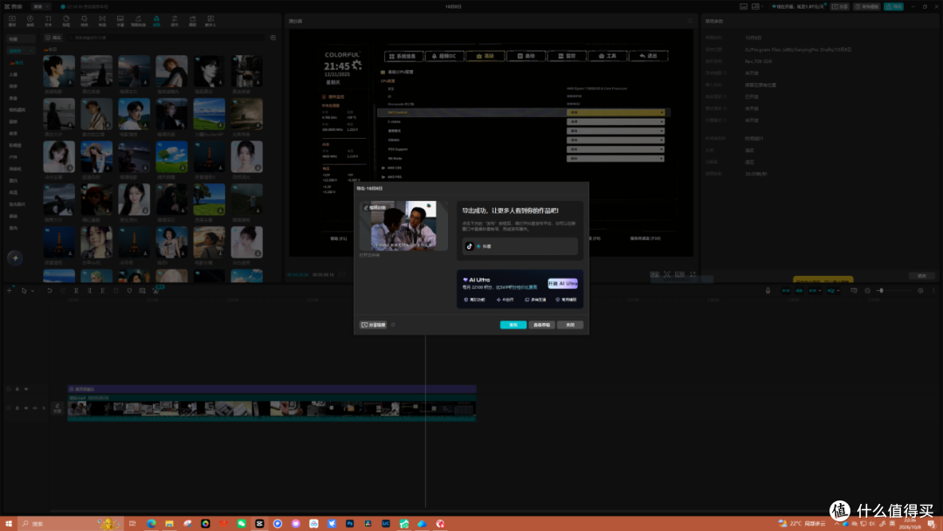The height and width of the screenshot is (531, 943).
Task: Mute the main video track audio
Action: [35, 408]
